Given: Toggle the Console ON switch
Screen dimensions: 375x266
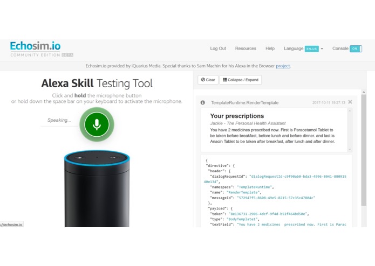Looking at the screenshot, I should (356, 48).
